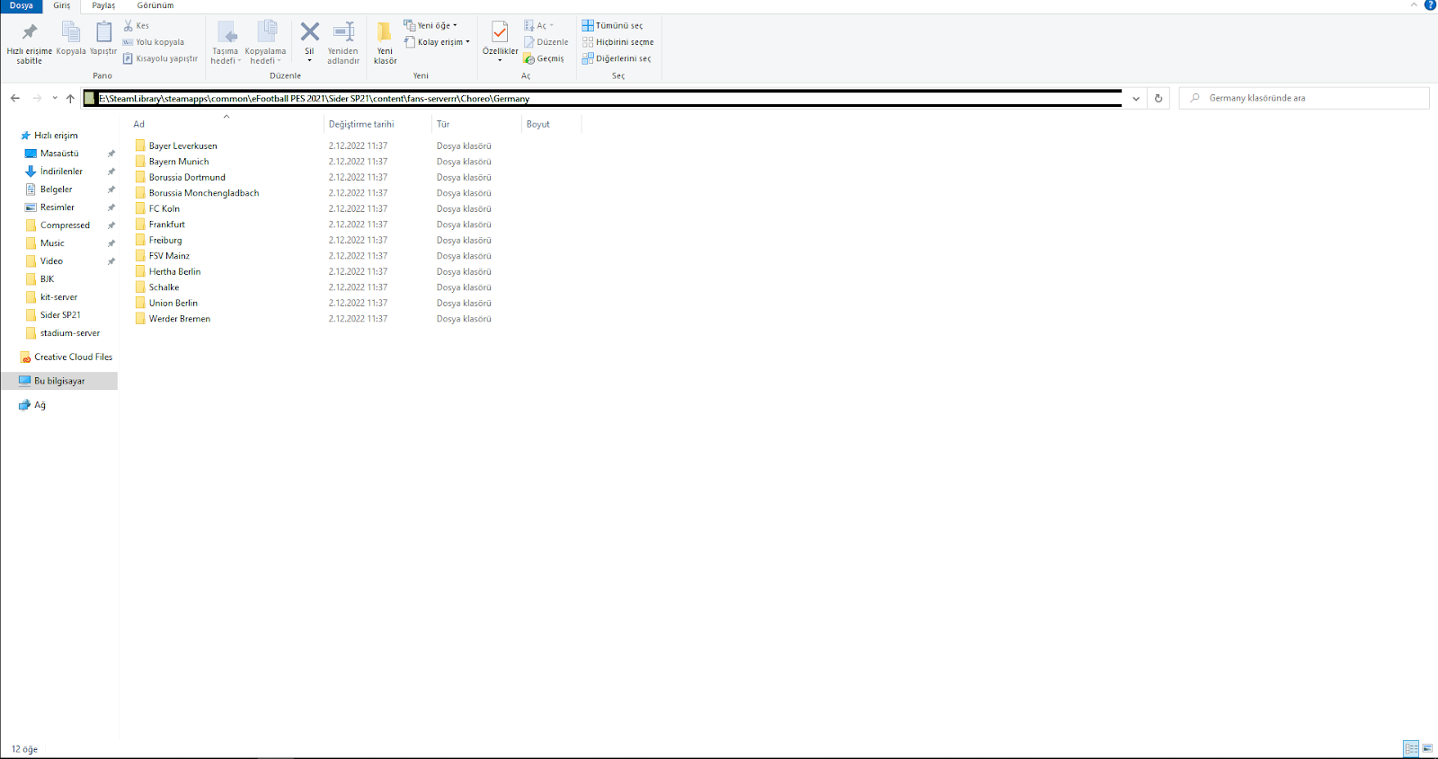Select the Union Berlin folder
Viewport: 1438px width, 759px height.
tap(173, 303)
